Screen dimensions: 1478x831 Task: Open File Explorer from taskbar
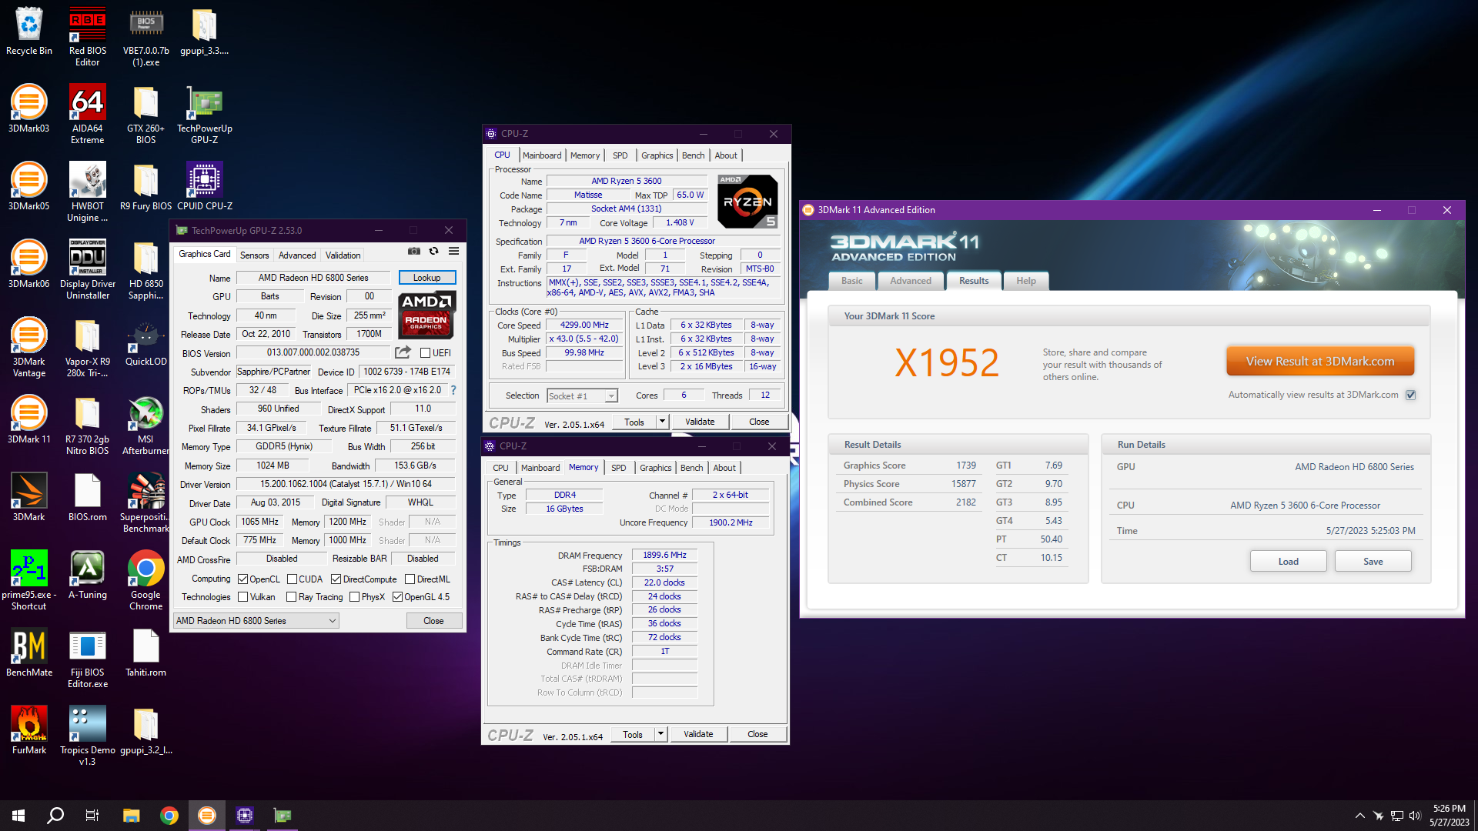pyautogui.click(x=131, y=816)
